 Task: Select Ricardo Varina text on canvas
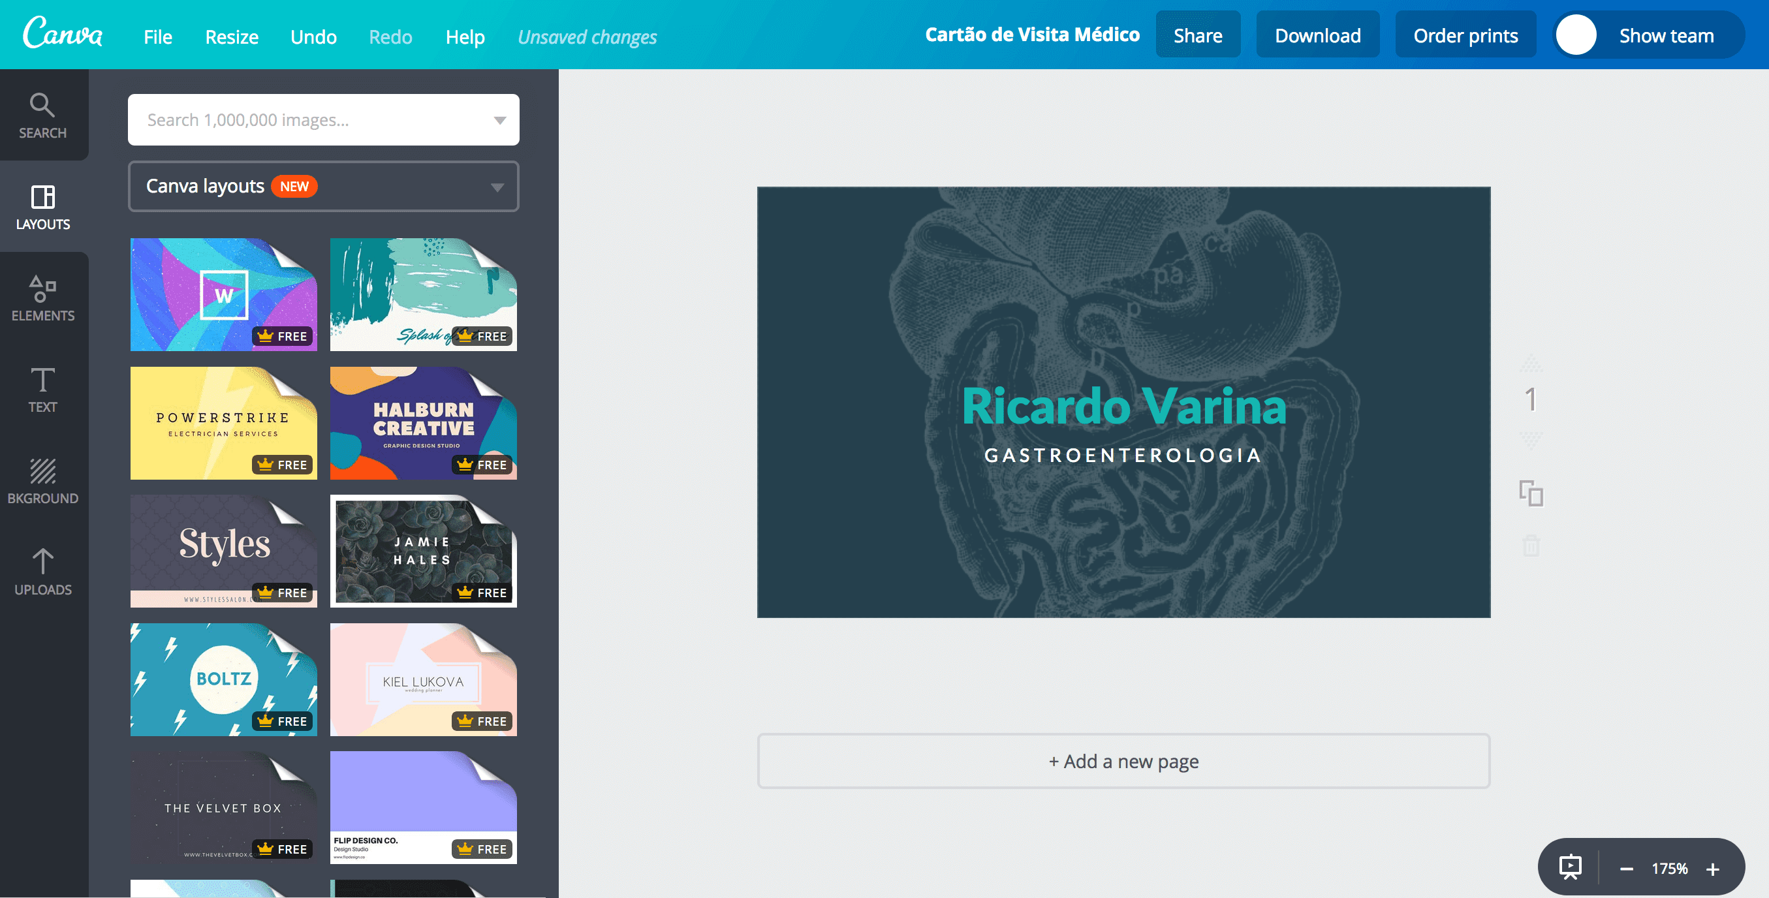coord(1123,406)
